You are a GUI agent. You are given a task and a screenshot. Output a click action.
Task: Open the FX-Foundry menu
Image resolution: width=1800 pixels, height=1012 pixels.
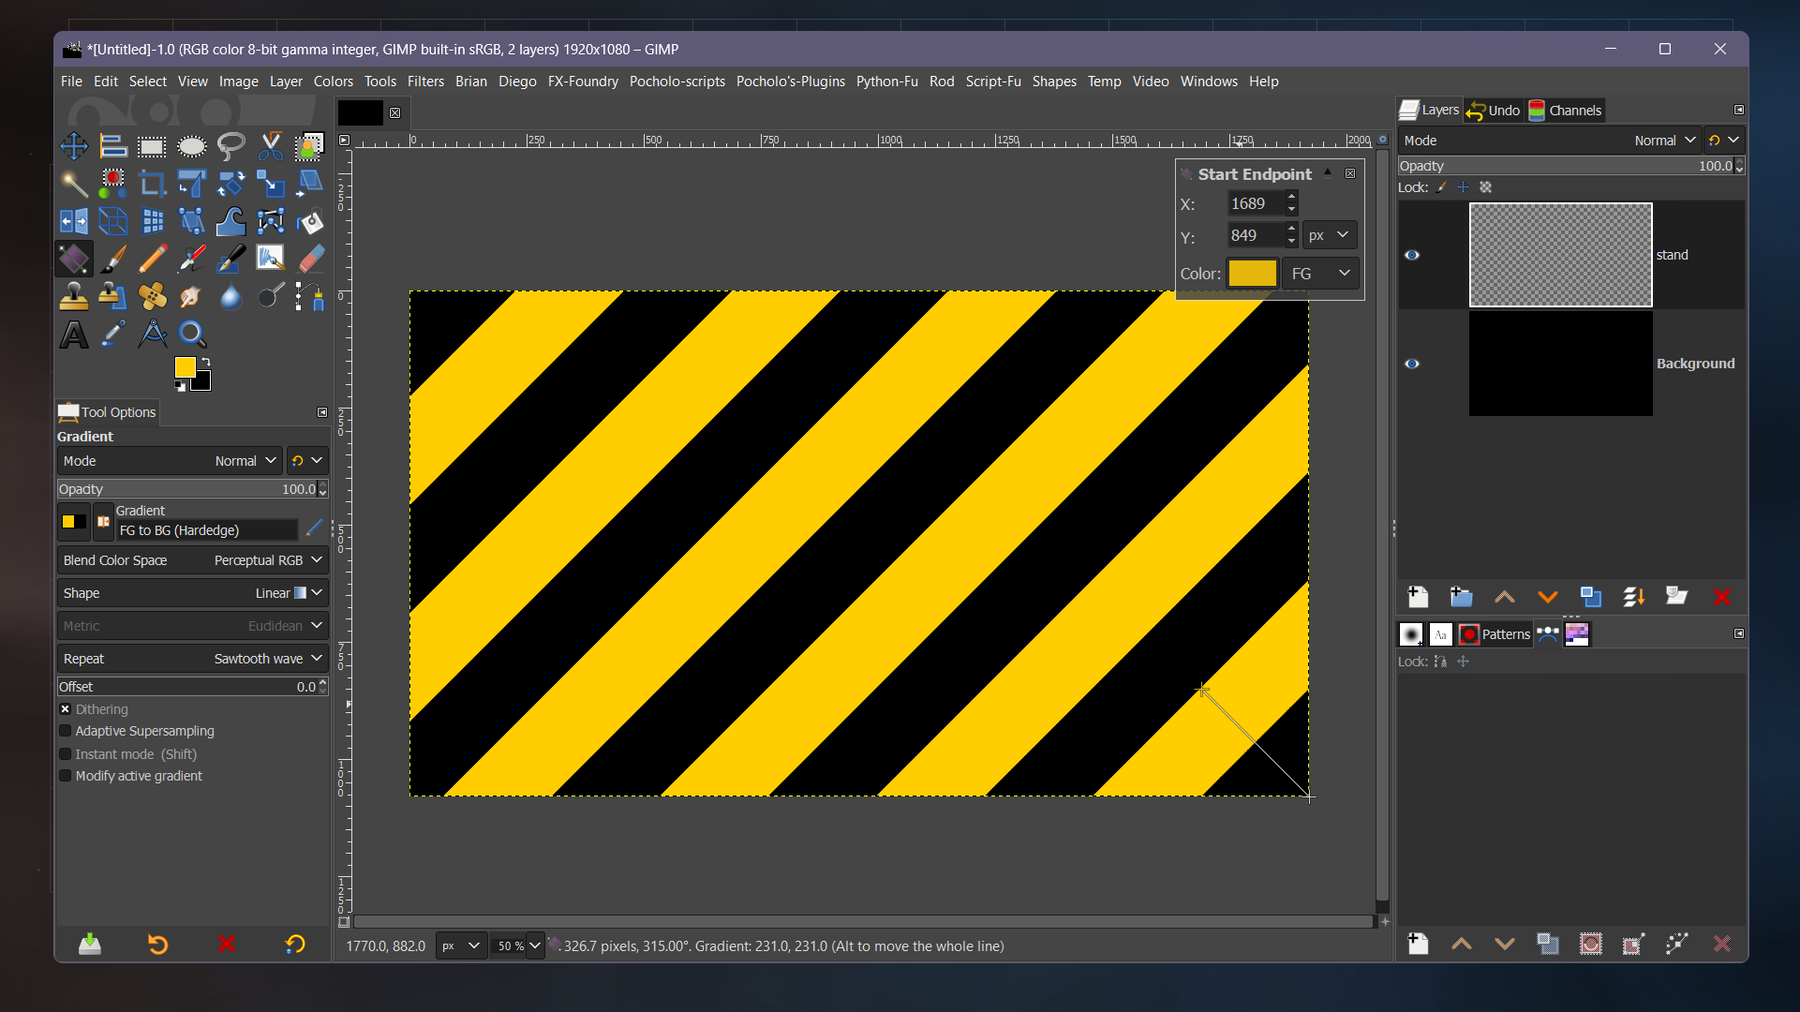point(583,82)
